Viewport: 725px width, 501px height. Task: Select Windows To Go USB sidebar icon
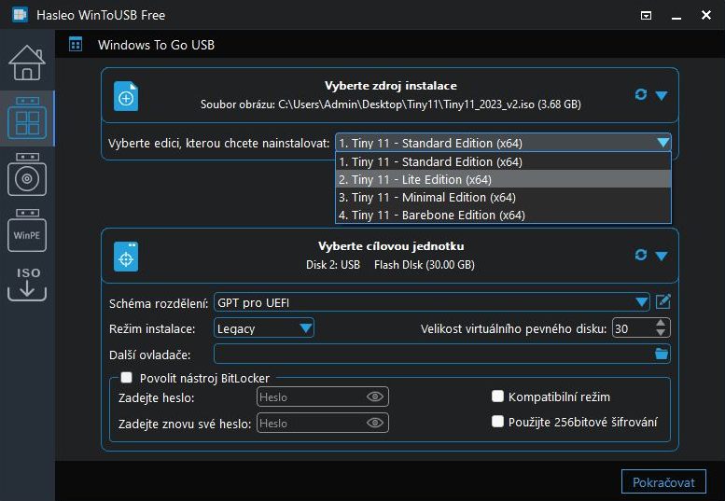click(x=27, y=118)
